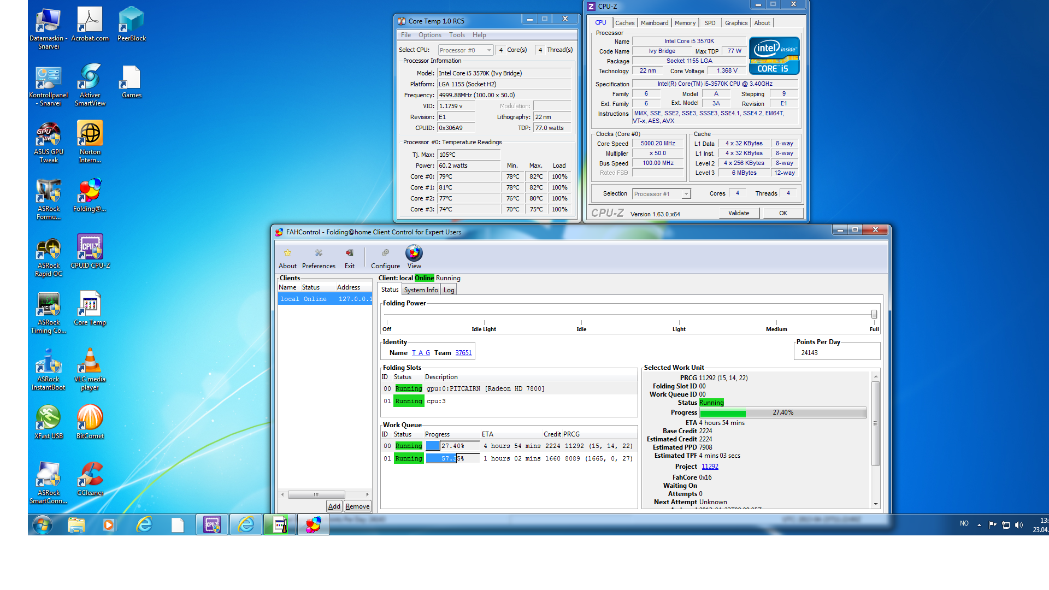Open Datamaskin desktop shortcut
1049x590 pixels.
[49, 28]
